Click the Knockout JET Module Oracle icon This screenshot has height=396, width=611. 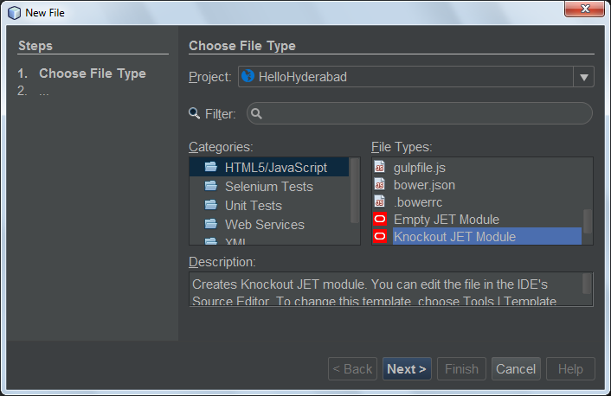[379, 237]
